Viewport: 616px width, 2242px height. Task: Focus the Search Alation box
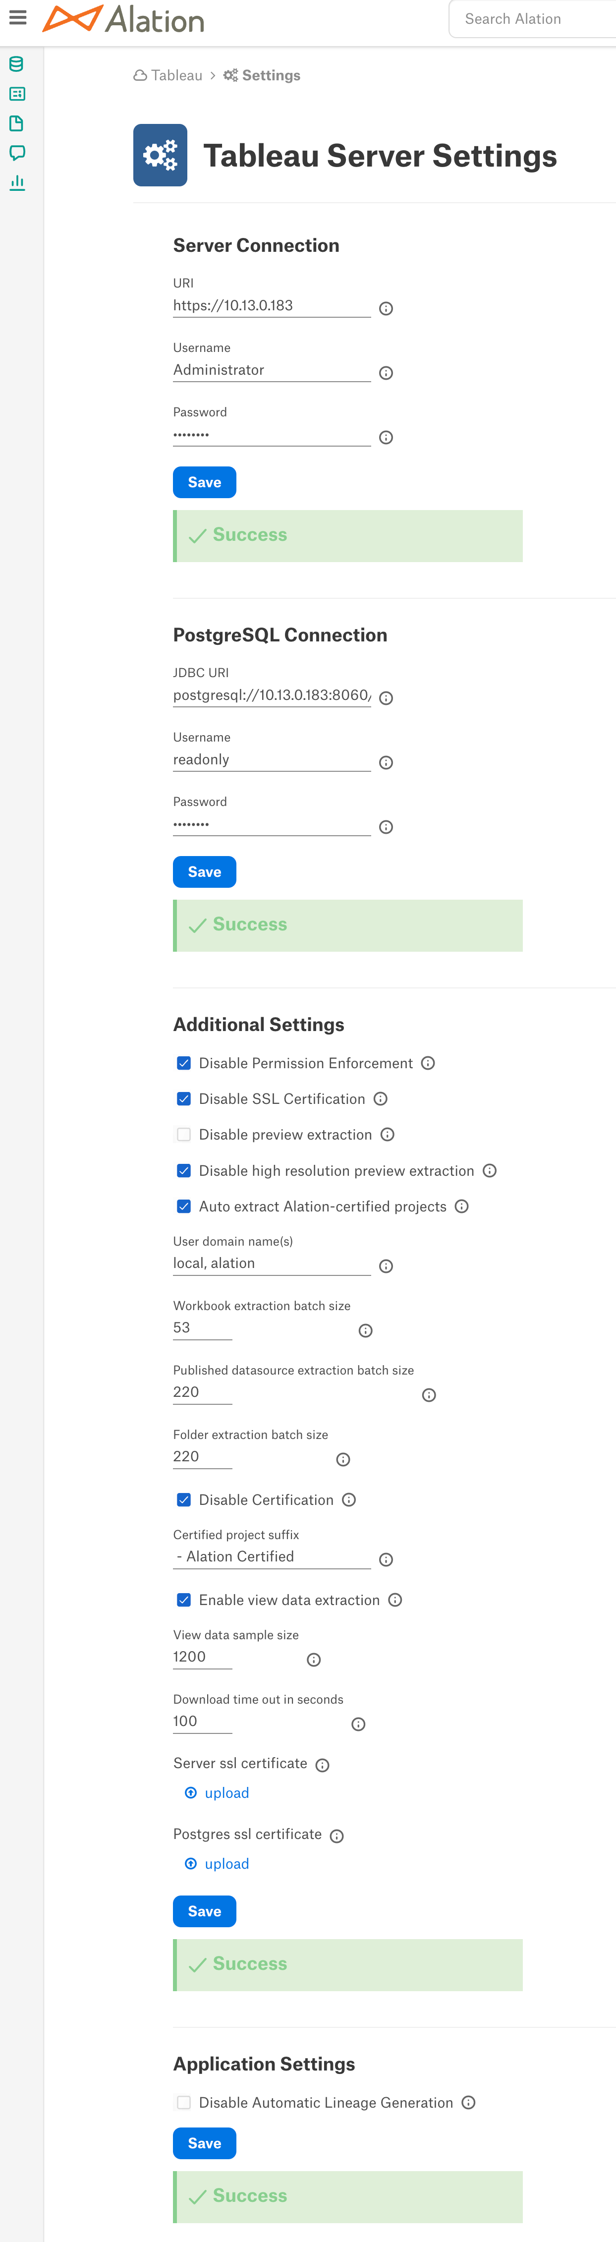point(532,19)
